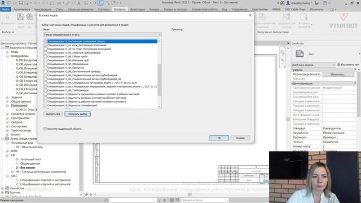This screenshot has height=203, width=361.
Task: Click the sheet type icon in Properties panel
Action: point(300,54)
